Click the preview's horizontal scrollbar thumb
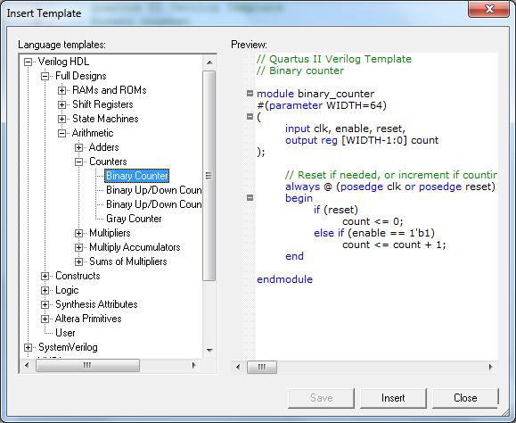 [x=262, y=367]
